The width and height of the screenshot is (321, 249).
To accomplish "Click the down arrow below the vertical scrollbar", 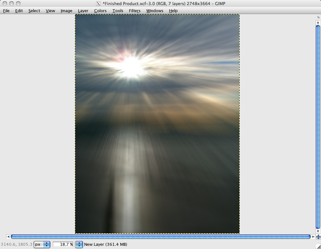I will pyautogui.click(x=317, y=231).
